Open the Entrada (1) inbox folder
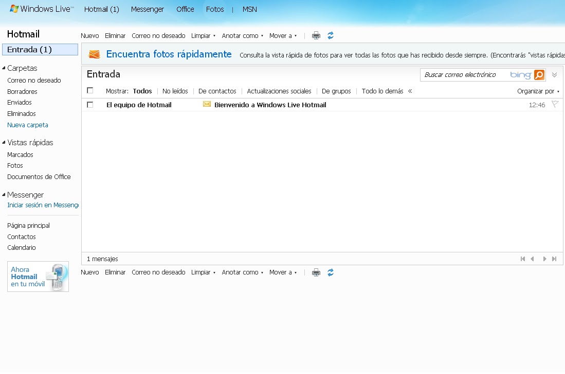 [x=40, y=50]
